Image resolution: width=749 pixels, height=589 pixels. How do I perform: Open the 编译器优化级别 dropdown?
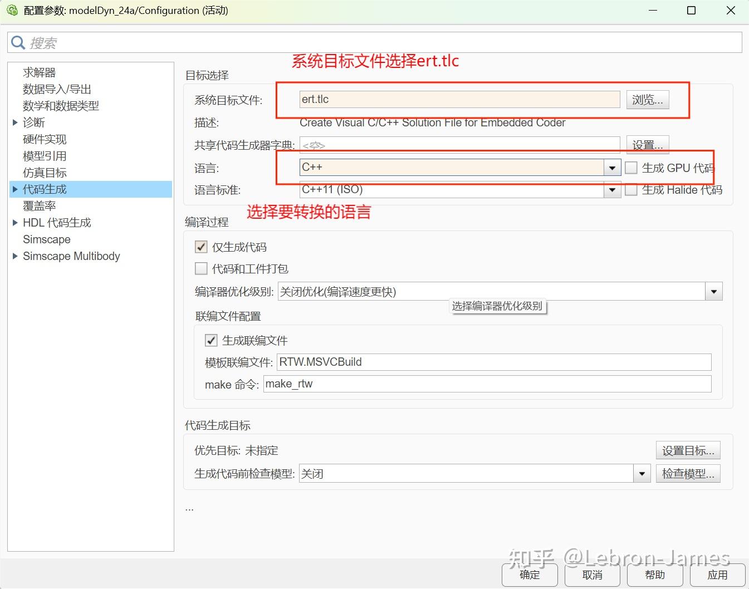(713, 291)
